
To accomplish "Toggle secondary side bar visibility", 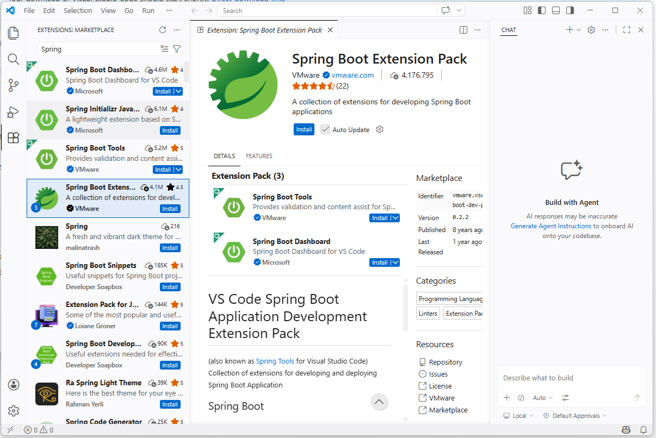I will pyautogui.click(x=570, y=10).
